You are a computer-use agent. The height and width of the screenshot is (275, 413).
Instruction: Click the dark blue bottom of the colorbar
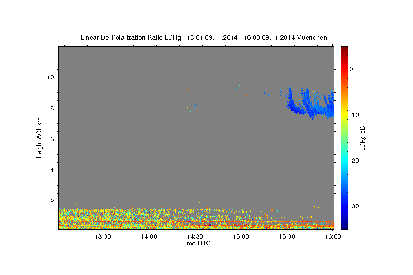(344, 225)
